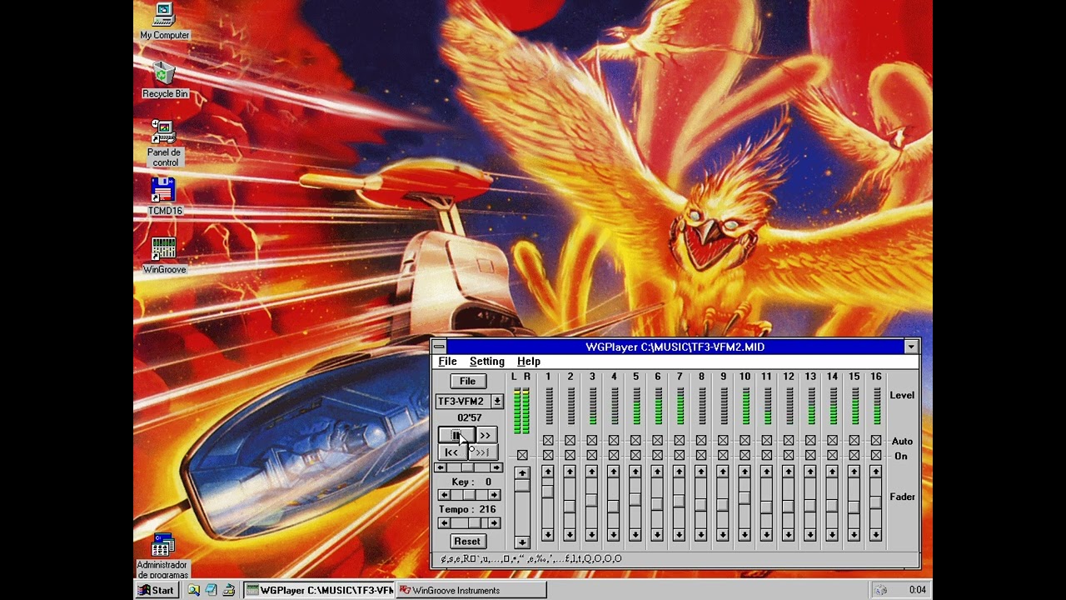Switch to WinGroove Instruments taskbar button
This screenshot has width=1066, height=600.
pyautogui.click(x=471, y=590)
